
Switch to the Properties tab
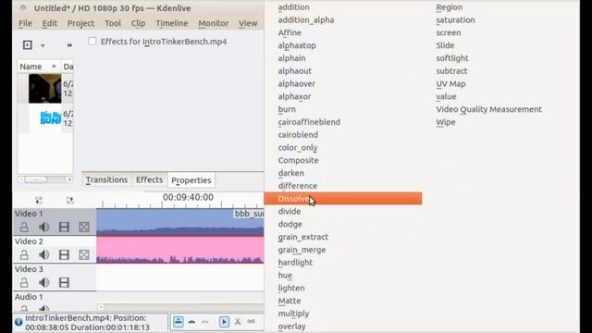coord(191,180)
